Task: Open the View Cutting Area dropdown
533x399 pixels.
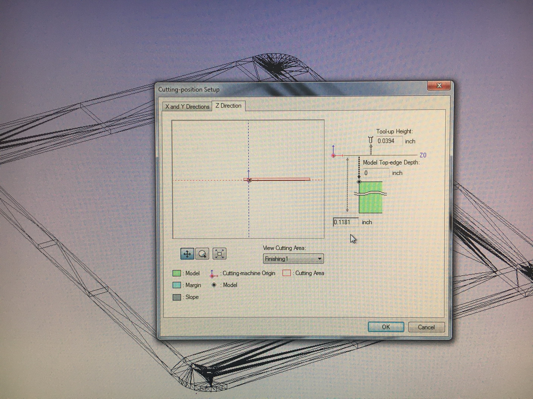Action: (293, 259)
